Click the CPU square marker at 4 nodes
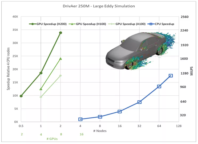The height and width of the screenshot is (144, 198). [x=80, y=119]
